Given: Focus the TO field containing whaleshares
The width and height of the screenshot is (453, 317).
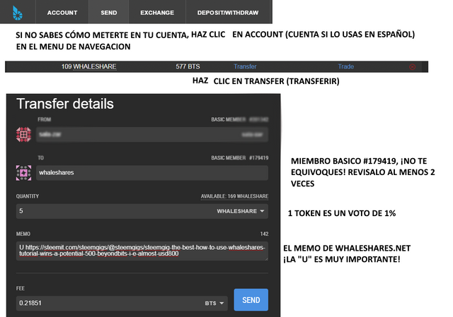Looking at the screenshot, I should (x=152, y=173).
